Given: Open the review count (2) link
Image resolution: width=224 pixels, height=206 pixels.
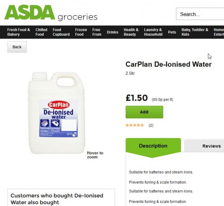Looking at the screenshot, I should (x=151, y=125).
